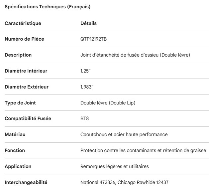Select the 'Description' row label
The height and width of the screenshot is (188, 209).
18,55
